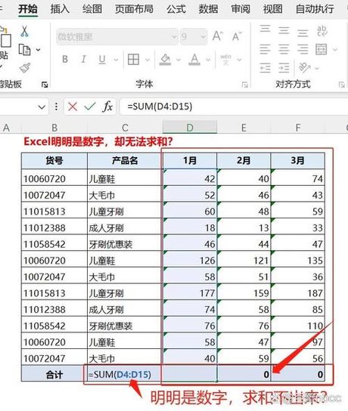Toggle underline U button

tap(102, 60)
